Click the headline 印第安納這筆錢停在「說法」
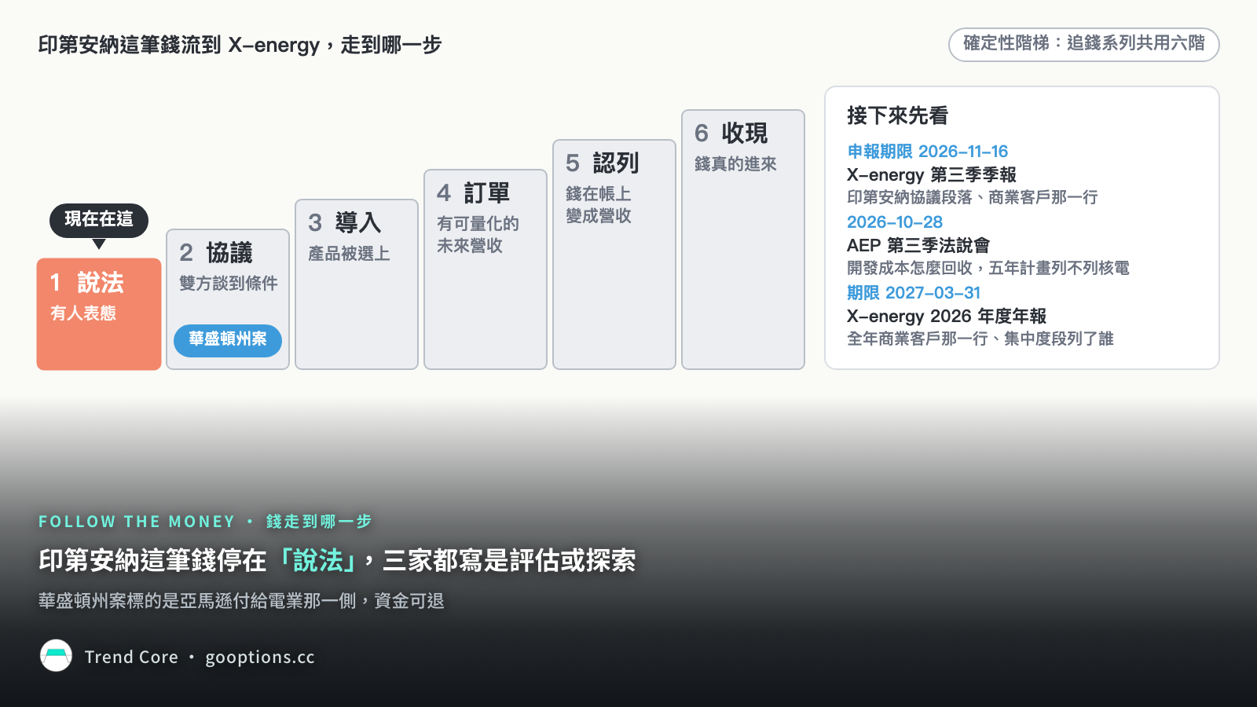 (199, 561)
